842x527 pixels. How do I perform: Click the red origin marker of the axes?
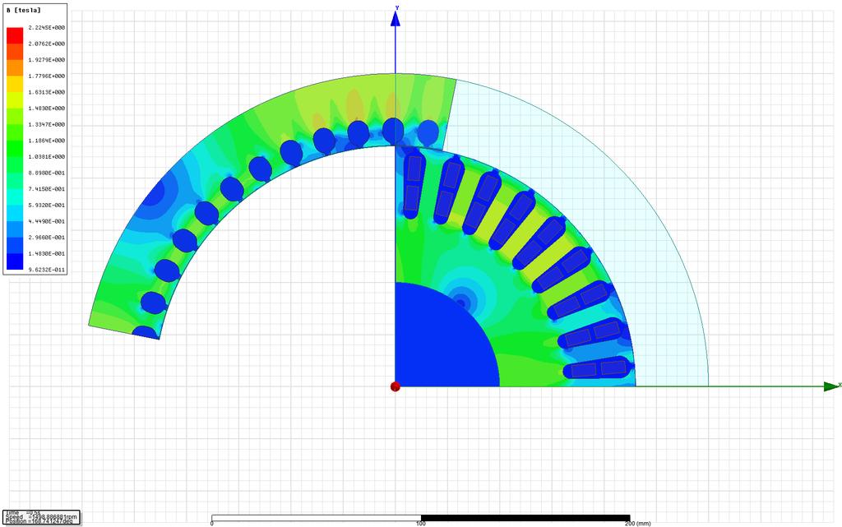click(x=396, y=386)
